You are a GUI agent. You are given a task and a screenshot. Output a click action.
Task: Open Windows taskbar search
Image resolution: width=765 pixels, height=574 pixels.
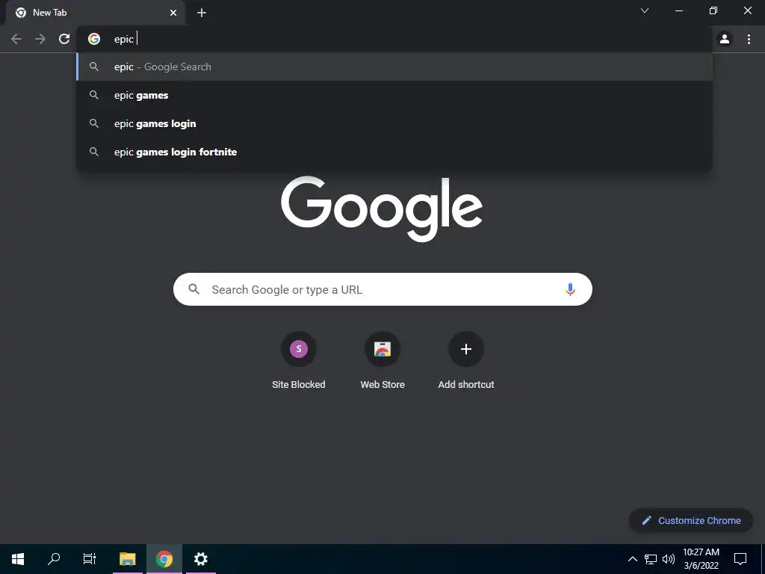(54, 559)
